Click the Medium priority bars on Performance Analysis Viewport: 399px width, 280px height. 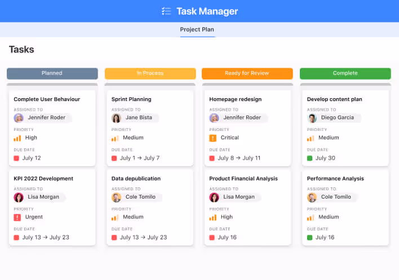coord(311,217)
